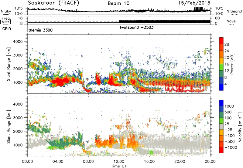Click the date '15/Feb/2015'
The width and height of the screenshot is (243, 168).
[x=194, y=3]
